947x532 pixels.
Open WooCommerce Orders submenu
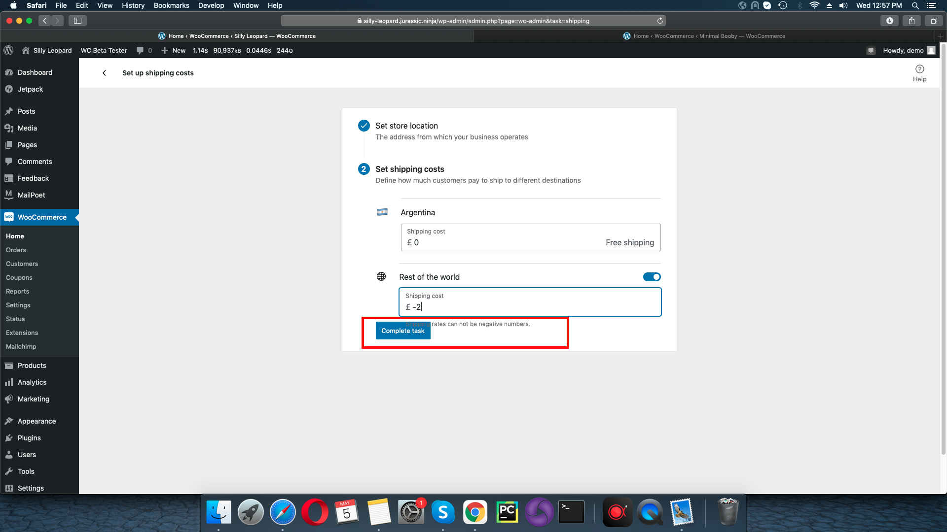(x=16, y=250)
